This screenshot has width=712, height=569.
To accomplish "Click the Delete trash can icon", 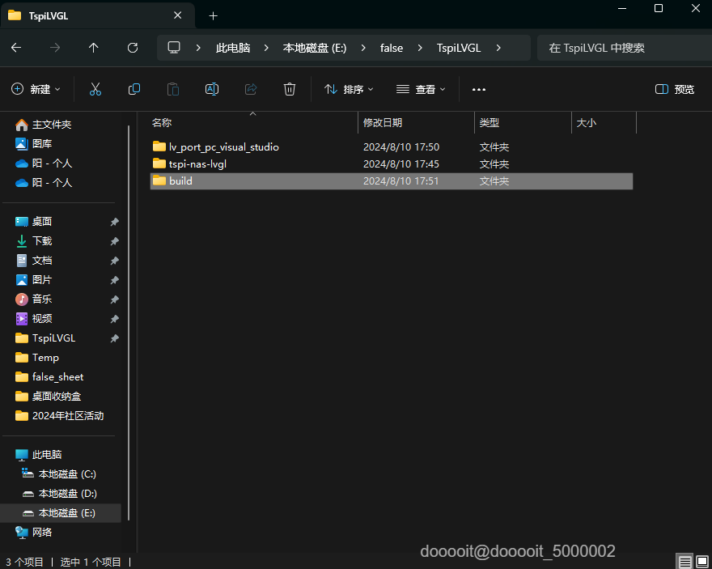I will (290, 89).
